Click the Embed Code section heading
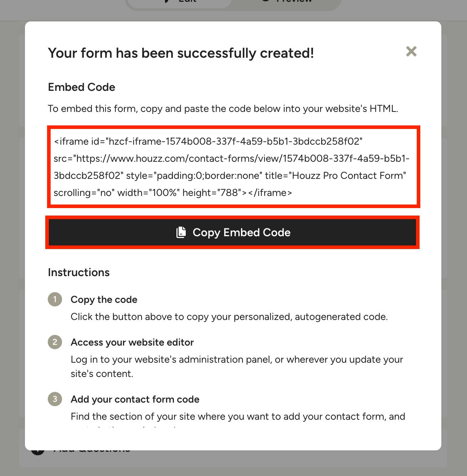Screen dimensions: 467x476 [82, 87]
